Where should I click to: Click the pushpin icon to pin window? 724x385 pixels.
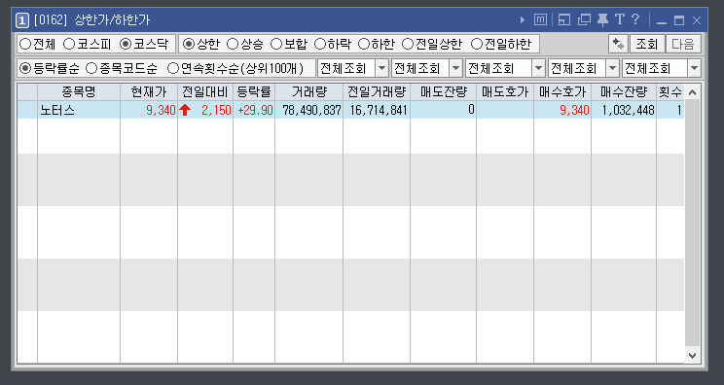tap(602, 19)
